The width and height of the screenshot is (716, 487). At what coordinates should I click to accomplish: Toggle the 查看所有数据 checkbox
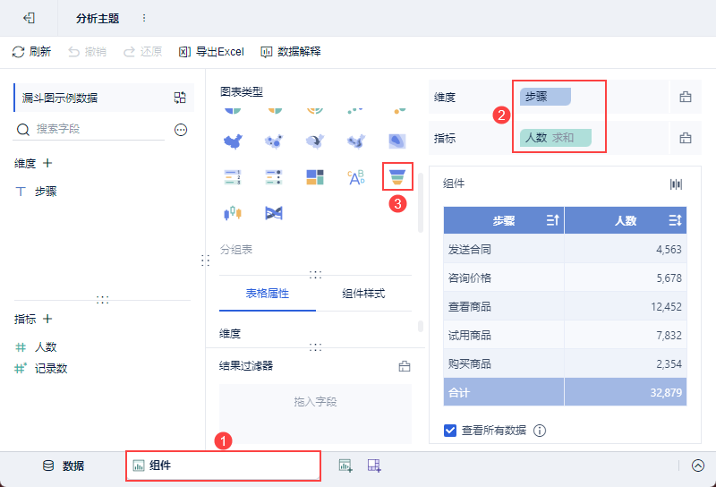[450, 431]
